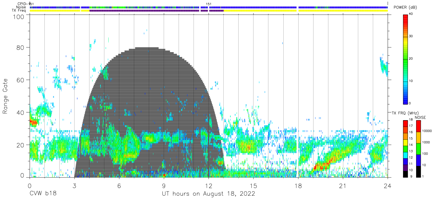Click Range Gate axis tick label 20
This screenshot has width=436, height=201.
21,145
